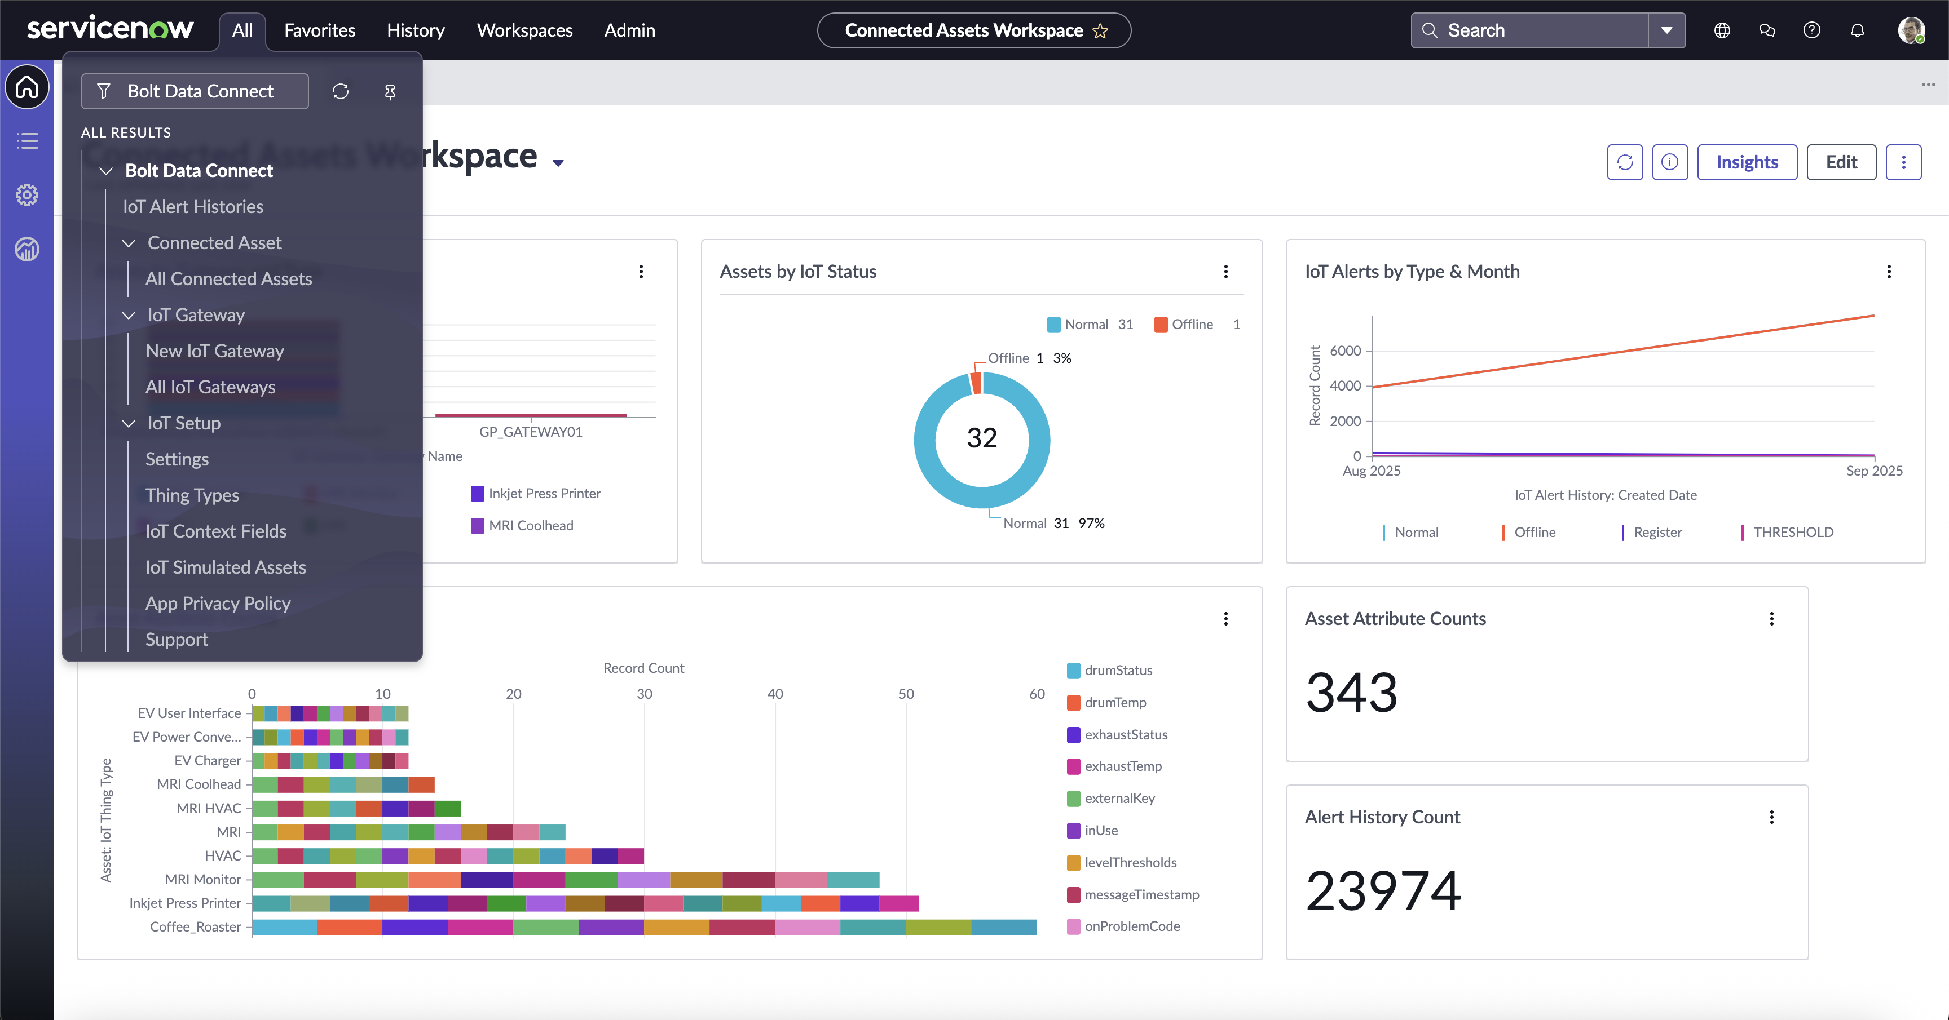The width and height of the screenshot is (1949, 1020).
Task: Click the Insights button
Action: coord(1747,162)
